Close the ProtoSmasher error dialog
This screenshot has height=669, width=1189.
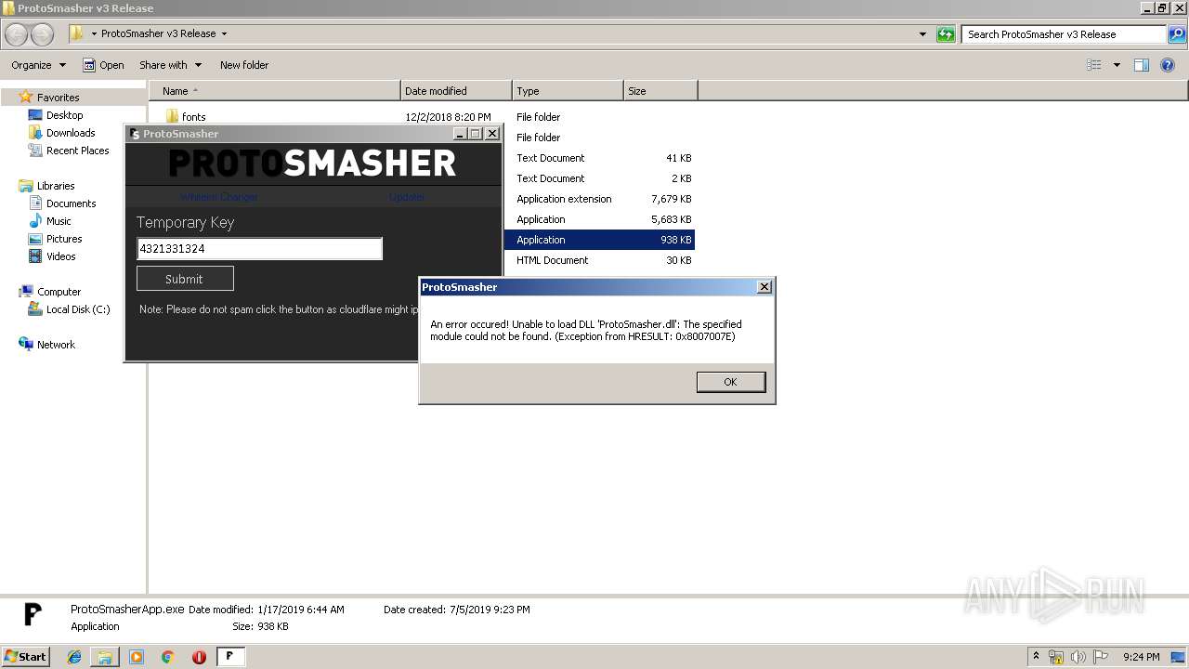pos(764,287)
